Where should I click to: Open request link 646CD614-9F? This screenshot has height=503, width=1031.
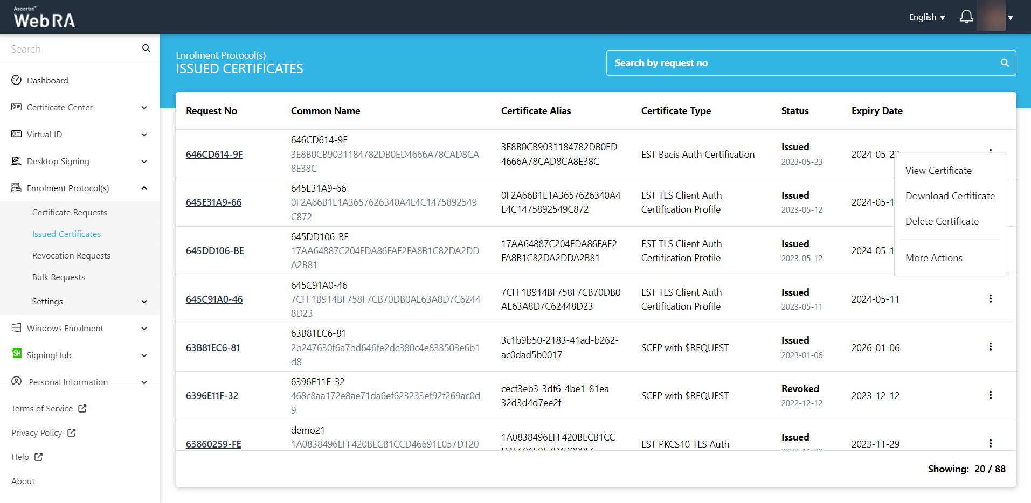[214, 155]
